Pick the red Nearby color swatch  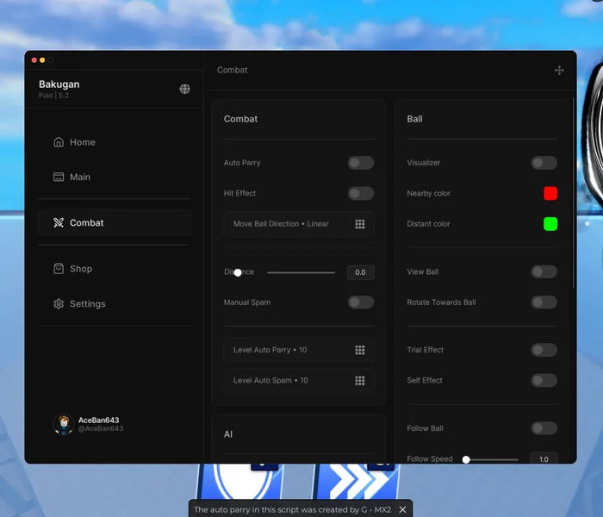tap(550, 193)
